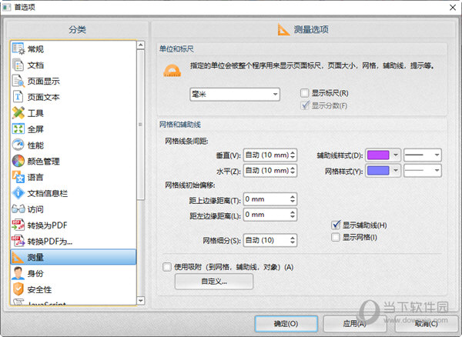The width and height of the screenshot is (462, 337).
Task: Adjust the 垂直(V) spacing stepper
Action: 293,155
